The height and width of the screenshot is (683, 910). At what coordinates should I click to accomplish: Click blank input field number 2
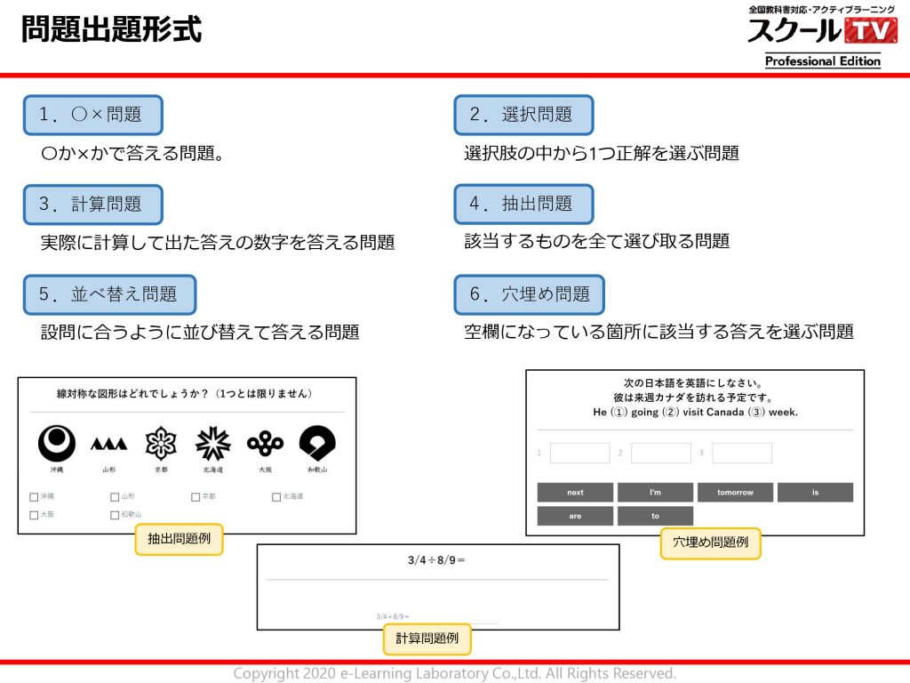point(661,453)
